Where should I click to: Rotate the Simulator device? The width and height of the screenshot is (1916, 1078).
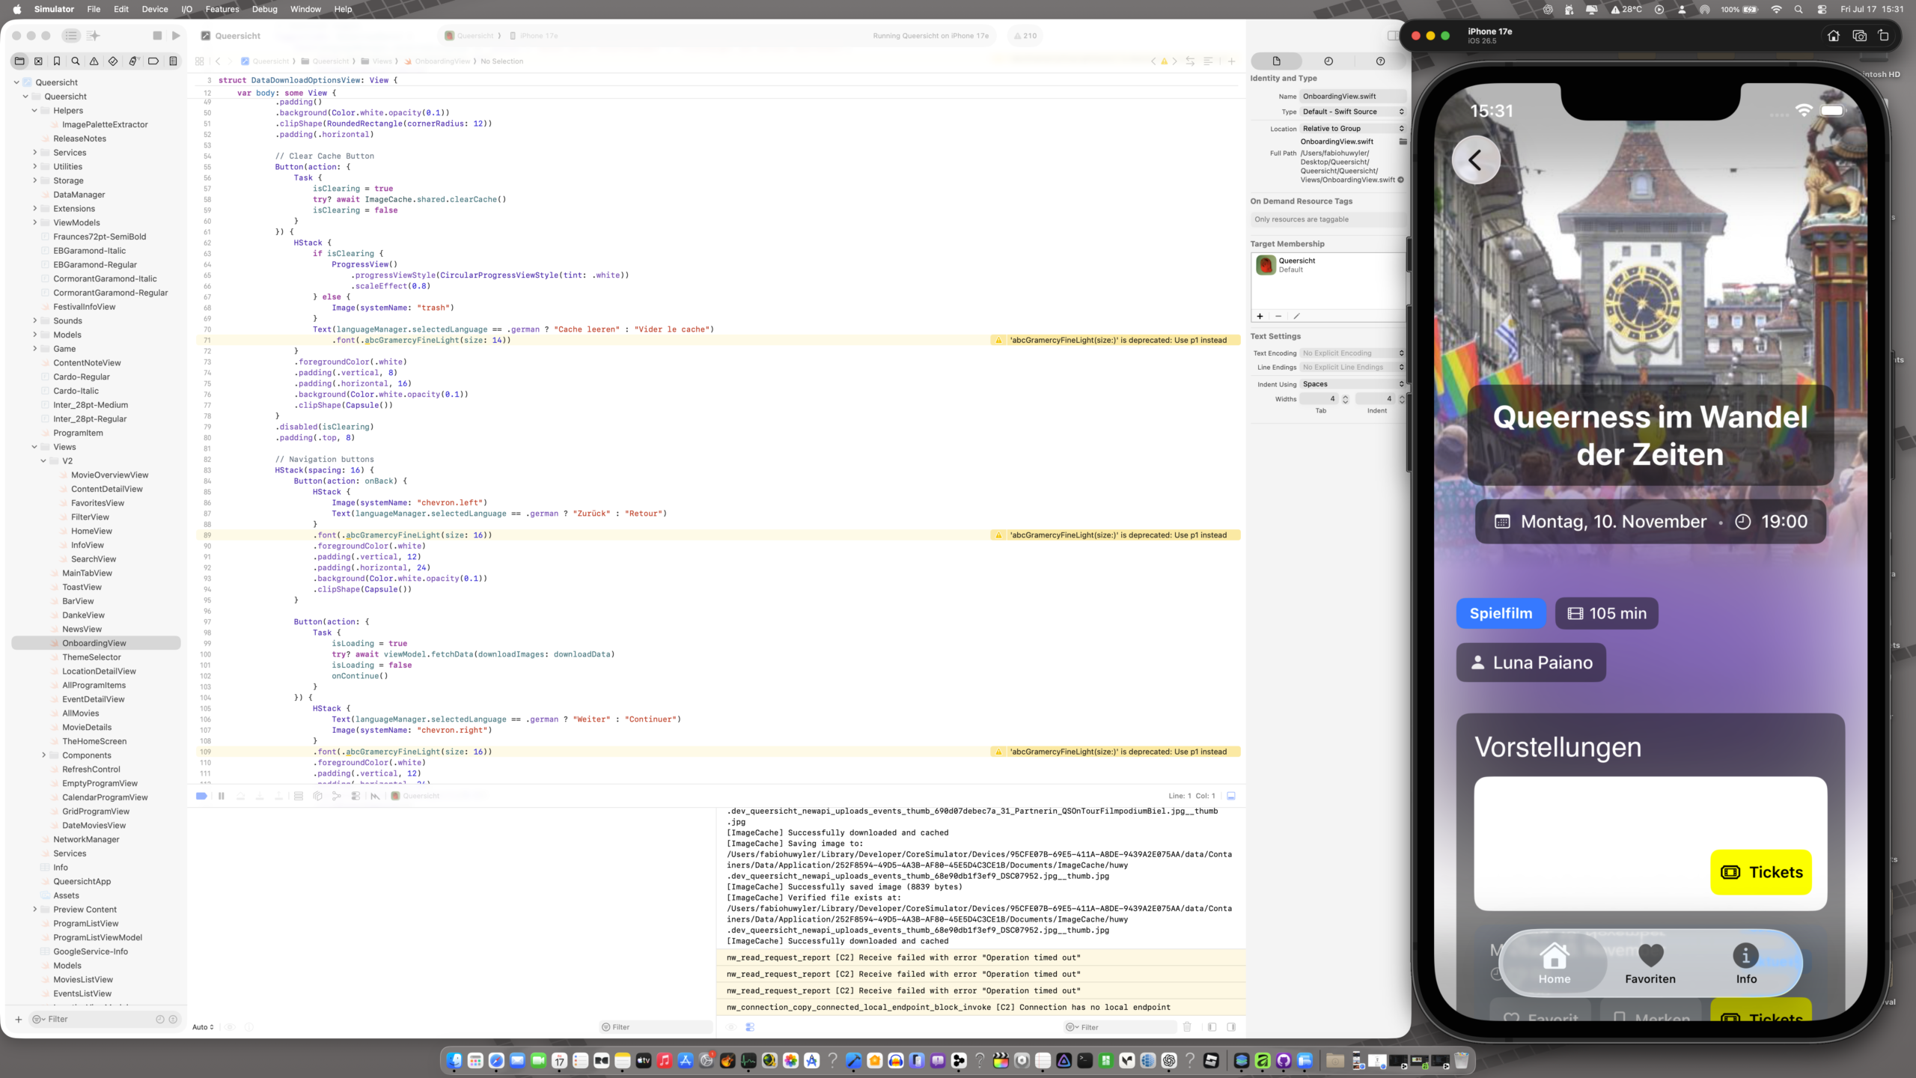[1884, 35]
